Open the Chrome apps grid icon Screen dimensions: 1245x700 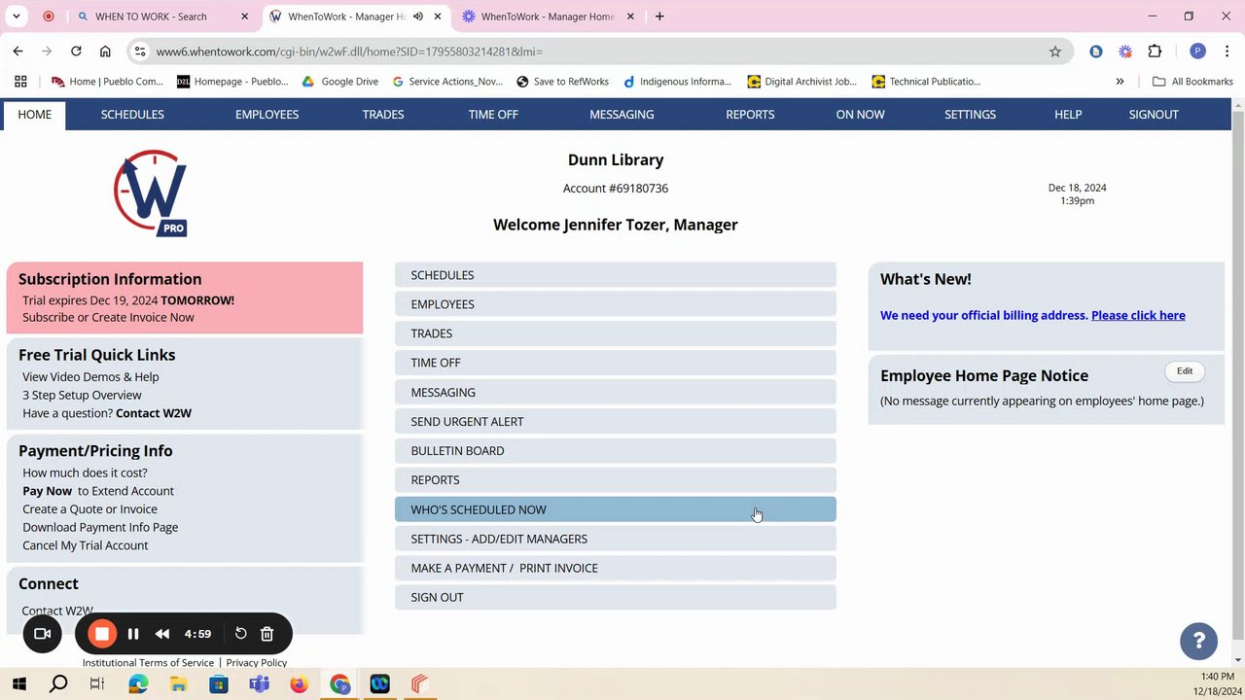tap(20, 82)
